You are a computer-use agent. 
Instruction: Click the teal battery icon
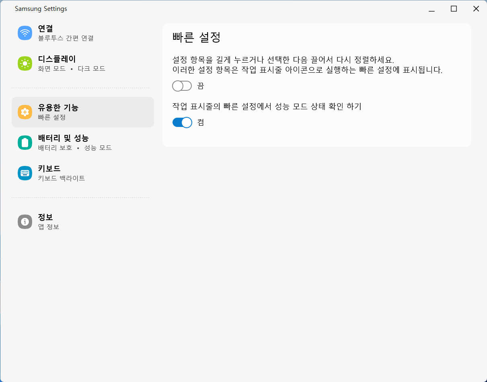point(25,143)
